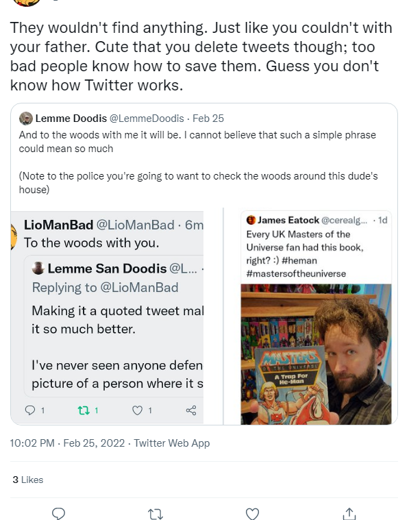Click the Lemme Doodis display name

[x=71, y=119]
